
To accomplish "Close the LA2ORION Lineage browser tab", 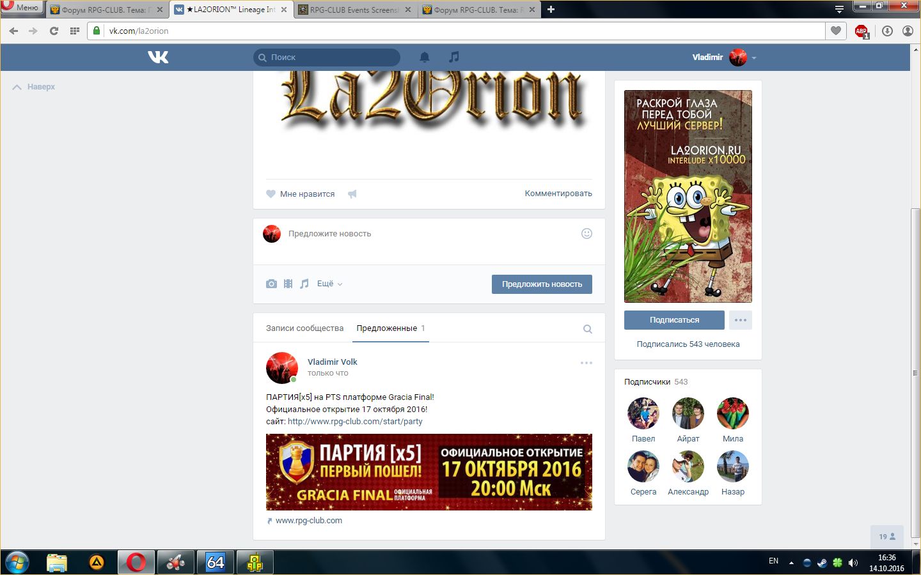I will 284,10.
